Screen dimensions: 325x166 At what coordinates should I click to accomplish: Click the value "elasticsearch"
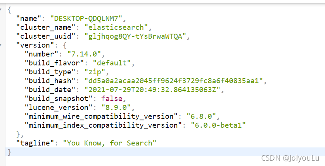pyautogui.click(x=116, y=27)
